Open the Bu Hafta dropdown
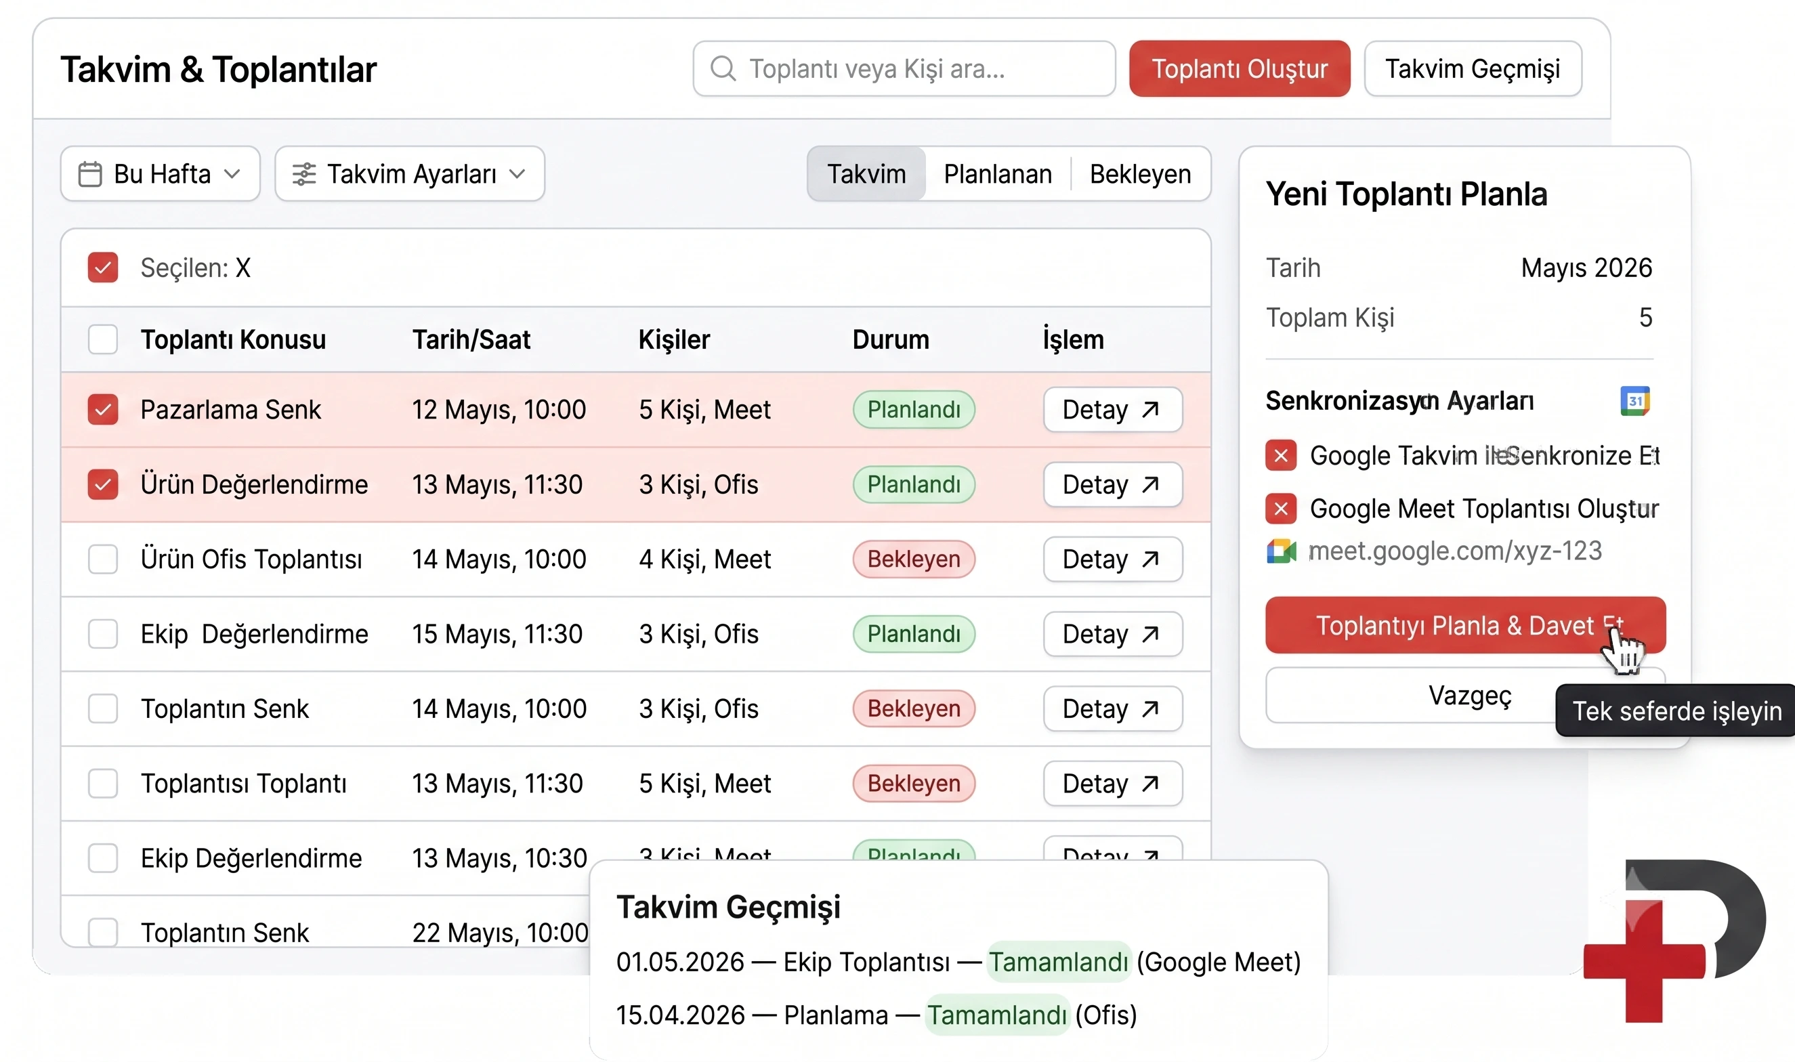Screen dimensions: 1795x1062 [x=161, y=174]
